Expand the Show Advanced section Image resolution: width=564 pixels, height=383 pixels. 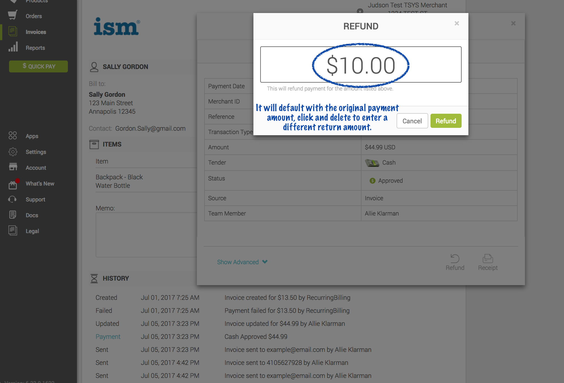point(238,262)
